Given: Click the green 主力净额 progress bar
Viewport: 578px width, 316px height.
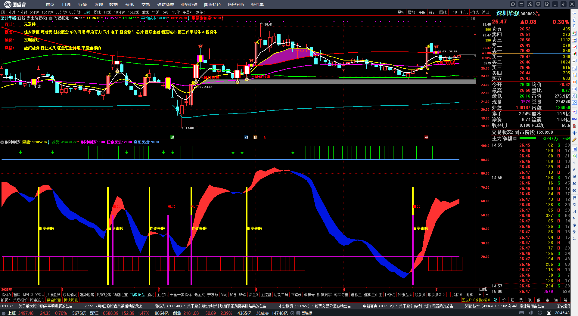Looking at the screenshot, I should pyautogui.click(x=528, y=138).
